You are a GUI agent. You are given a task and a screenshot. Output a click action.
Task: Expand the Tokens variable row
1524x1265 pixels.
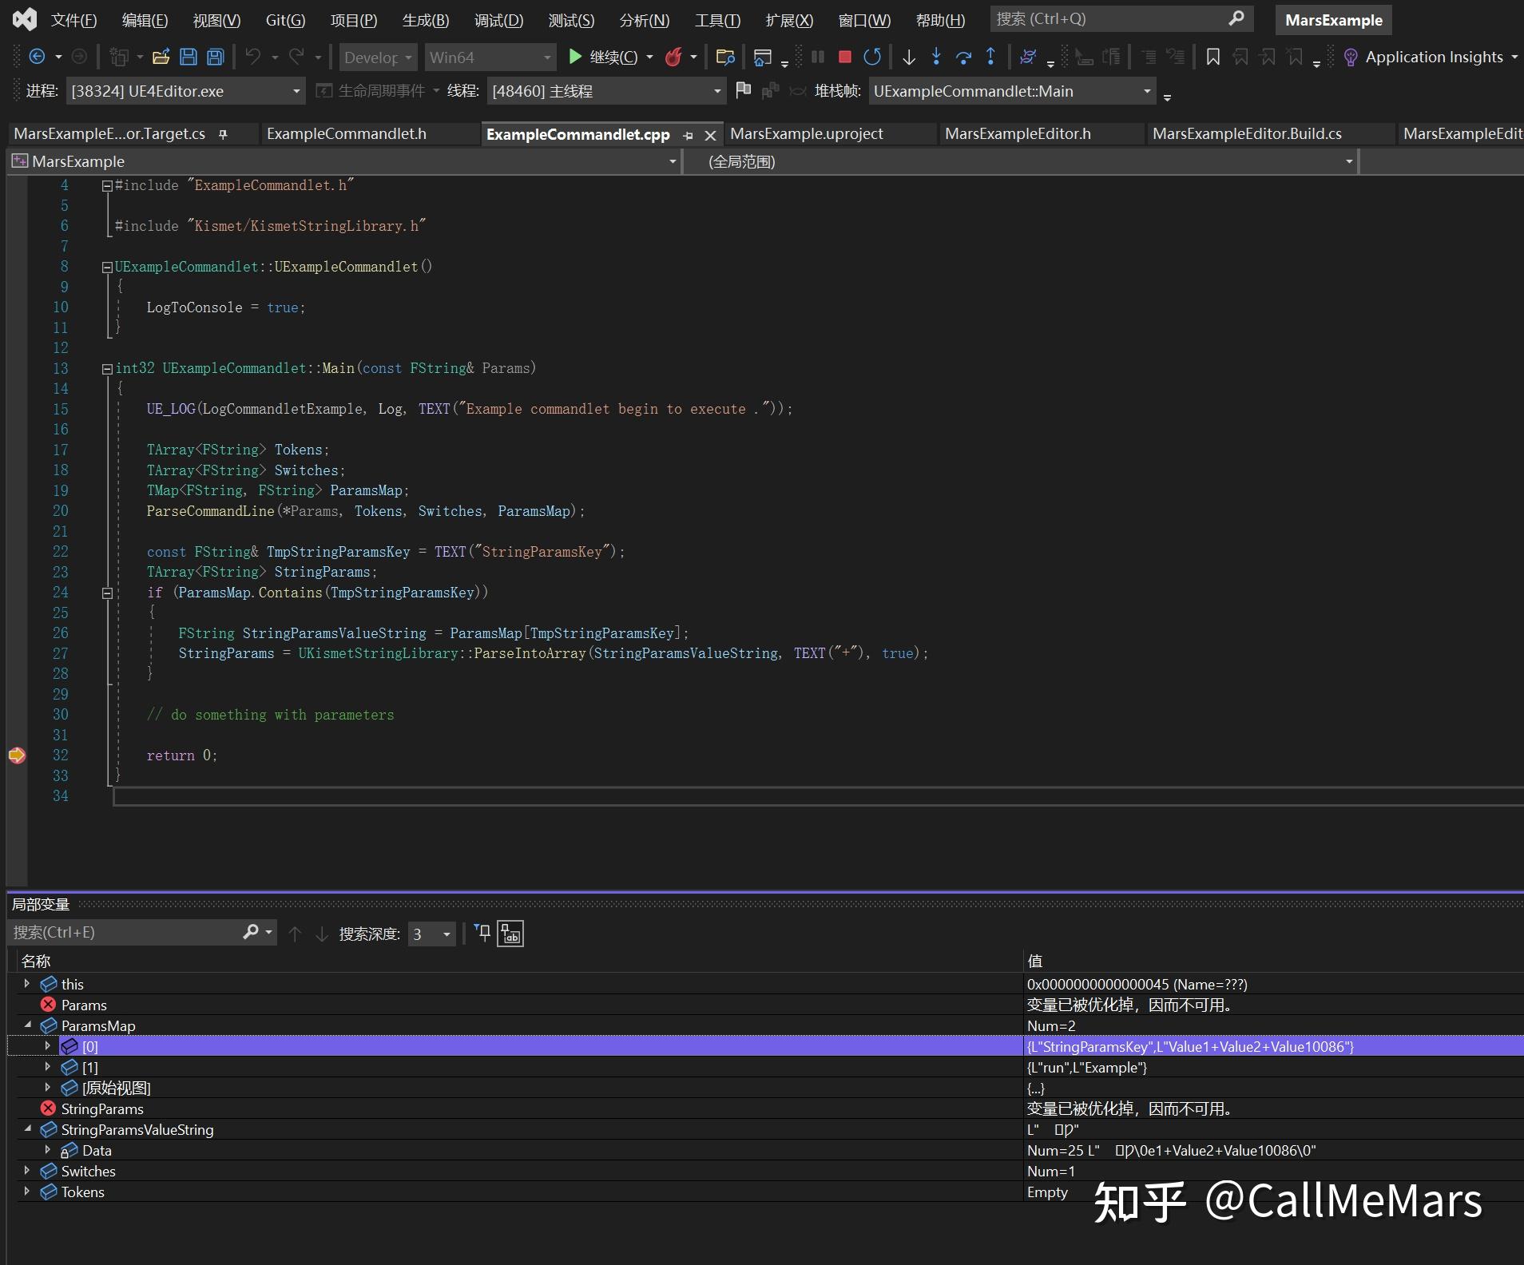tap(26, 1191)
